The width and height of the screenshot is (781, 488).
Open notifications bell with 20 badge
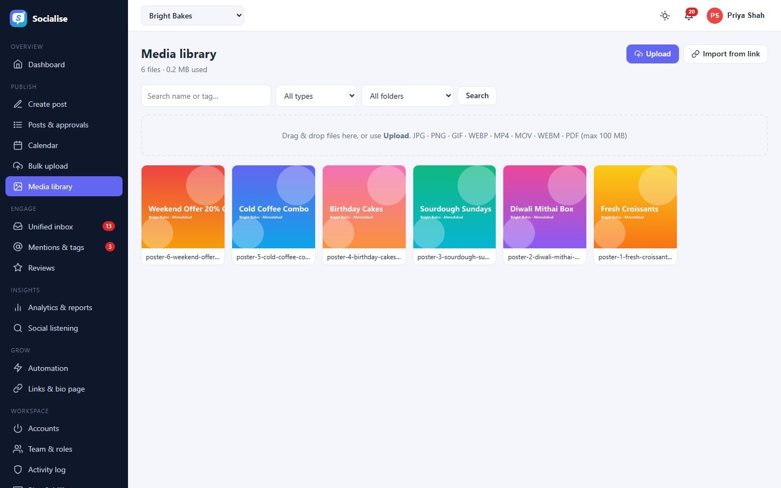click(689, 16)
